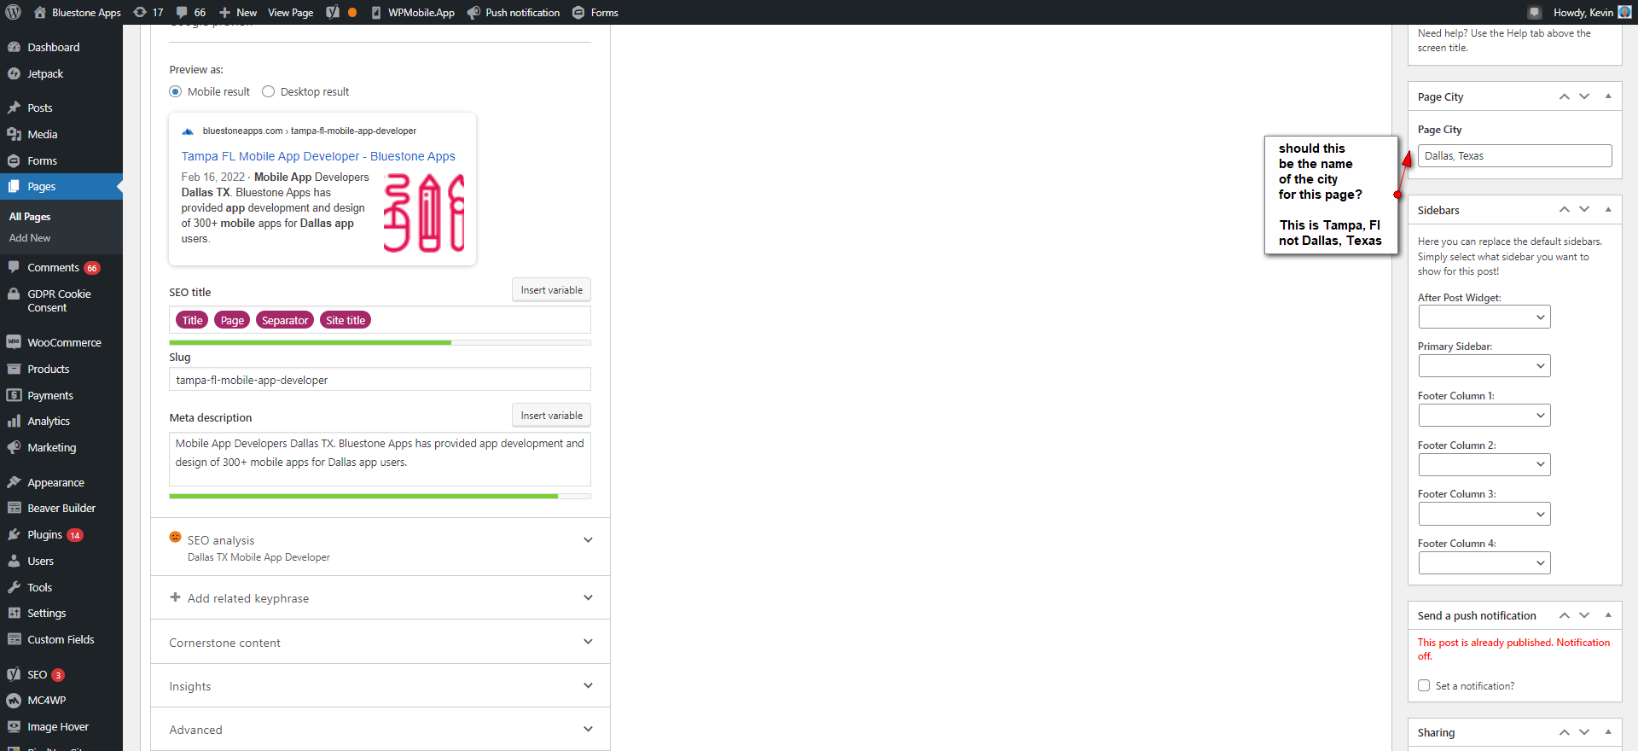Click the GDPR Cookie Consent lock icon
The width and height of the screenshot is (1638, 751).
pos(14,294)
